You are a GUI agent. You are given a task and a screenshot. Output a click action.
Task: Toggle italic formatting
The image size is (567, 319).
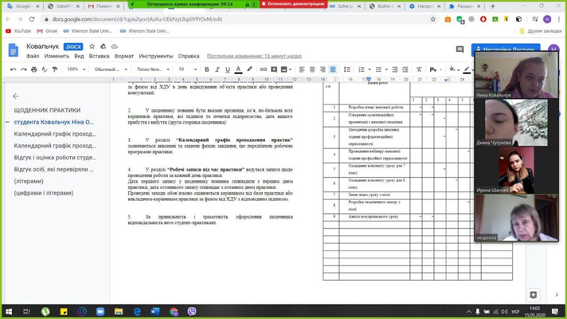(217, 69)
